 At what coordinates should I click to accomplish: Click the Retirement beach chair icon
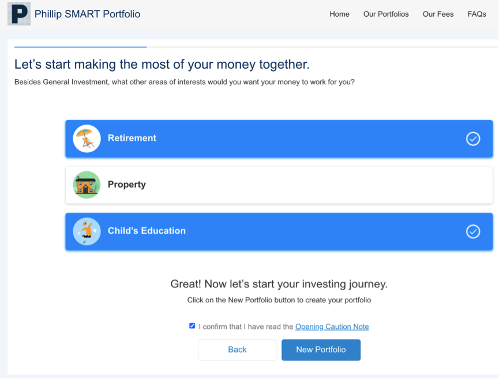pos(87,138)
